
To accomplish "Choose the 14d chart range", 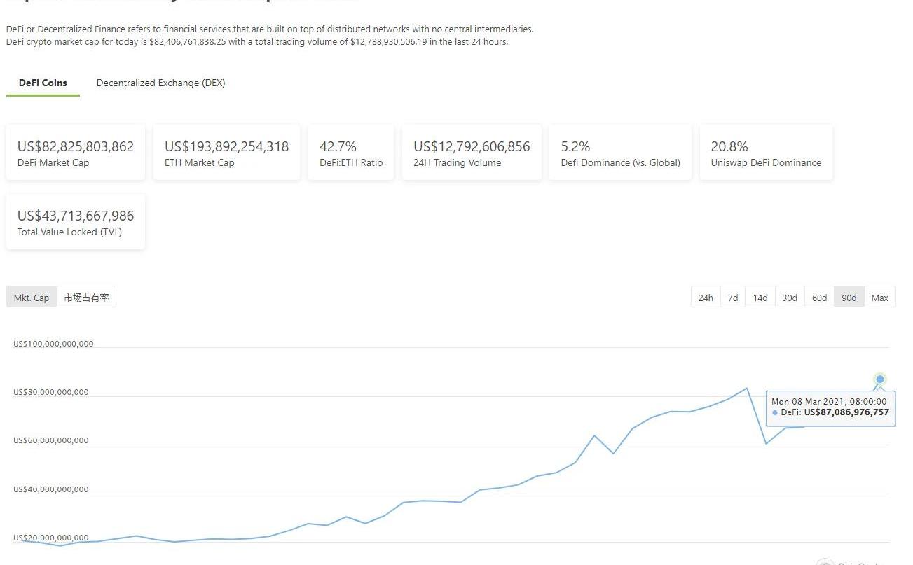I will click(760, 298).
